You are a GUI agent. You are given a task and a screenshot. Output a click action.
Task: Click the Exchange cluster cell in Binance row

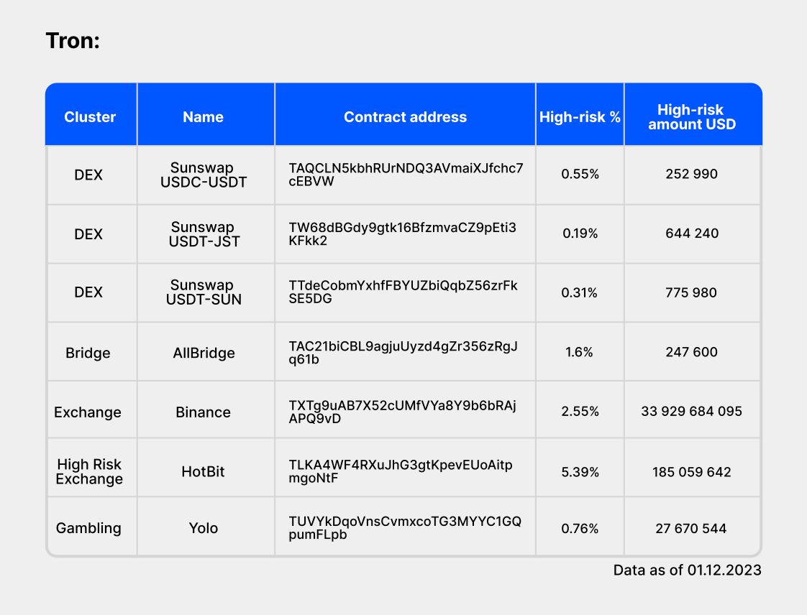pos(88,412)
